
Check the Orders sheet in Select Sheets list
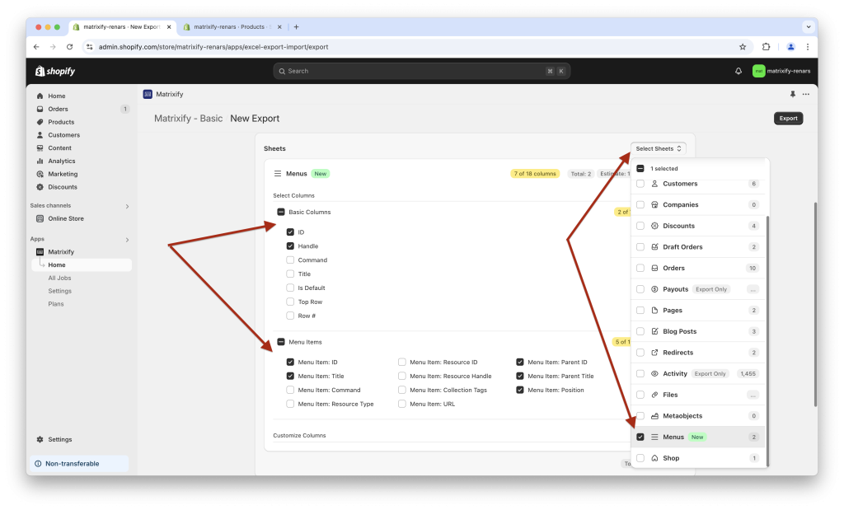tap(640, 268)
